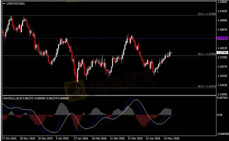Select the 38.2 = 1.37469 Fibonacci label
Screen dimensions: 229x141
[207, 54]
